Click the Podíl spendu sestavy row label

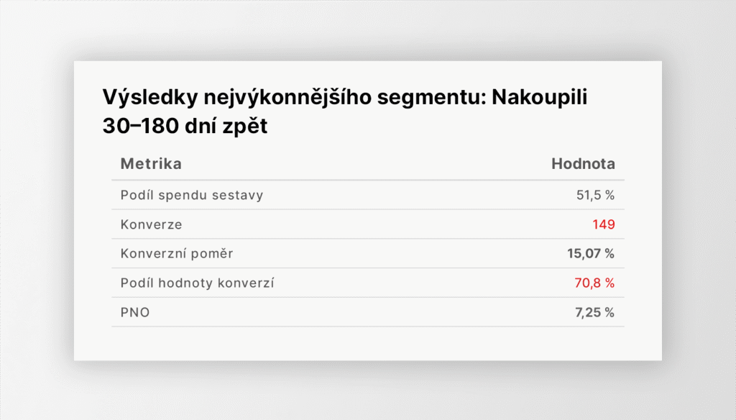pos(191,195)
